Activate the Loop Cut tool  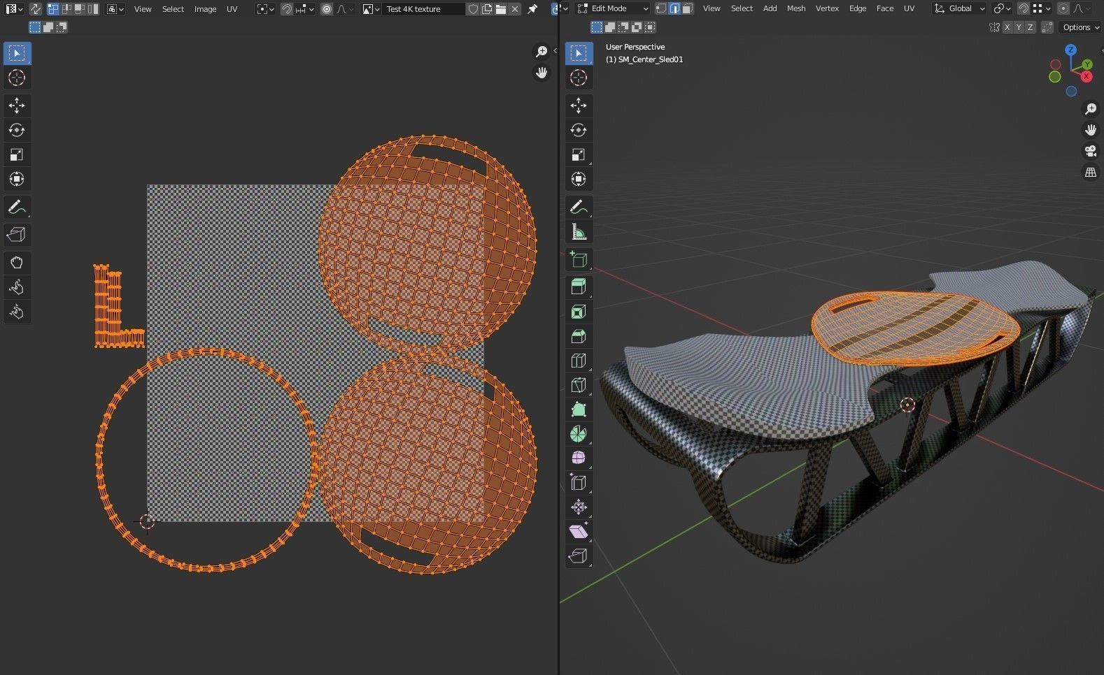[579, 361]
